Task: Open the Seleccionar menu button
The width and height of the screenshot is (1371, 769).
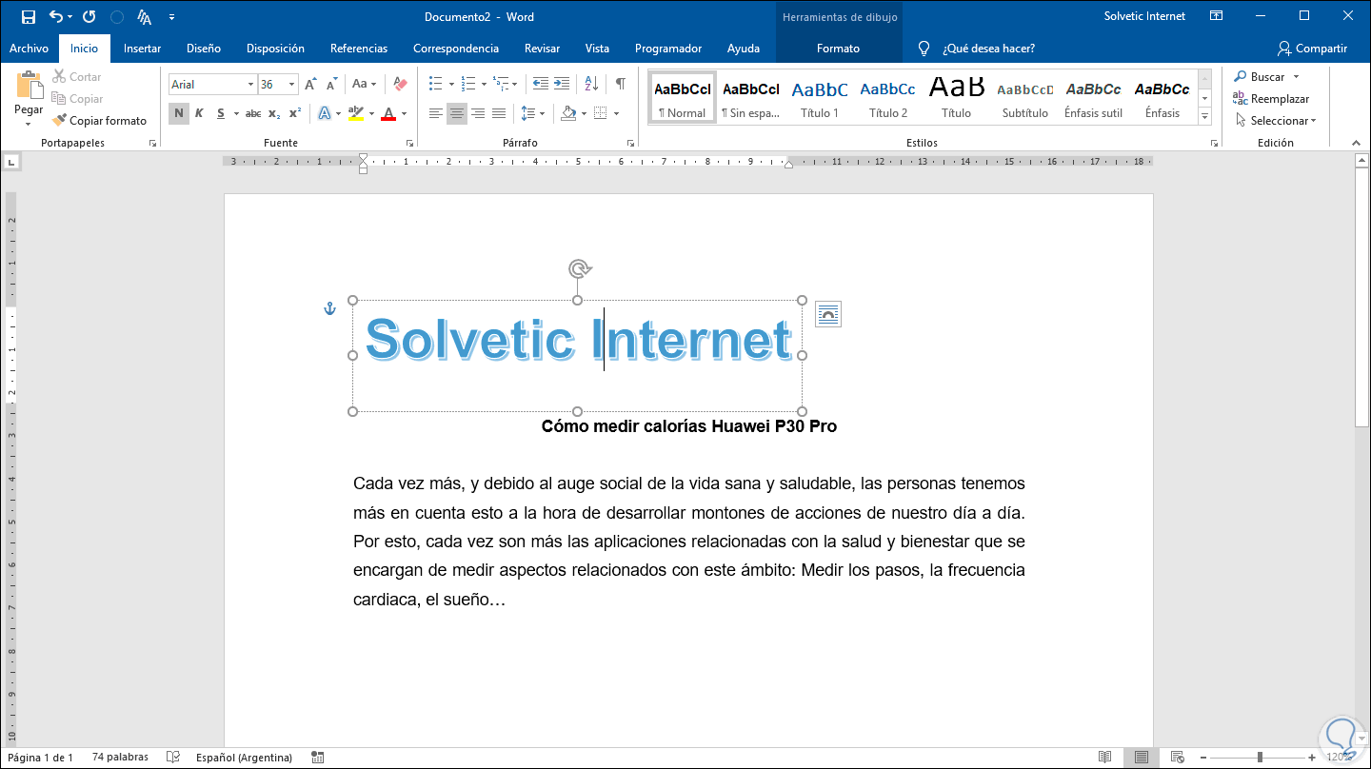Action: [x=1276, y=121]
